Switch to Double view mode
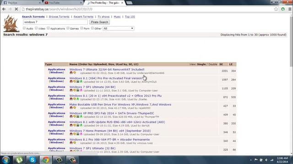Screen dimensions: 293x164 tap(212, 64)
